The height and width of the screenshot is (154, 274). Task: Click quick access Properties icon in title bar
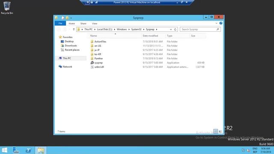(63, 18)
